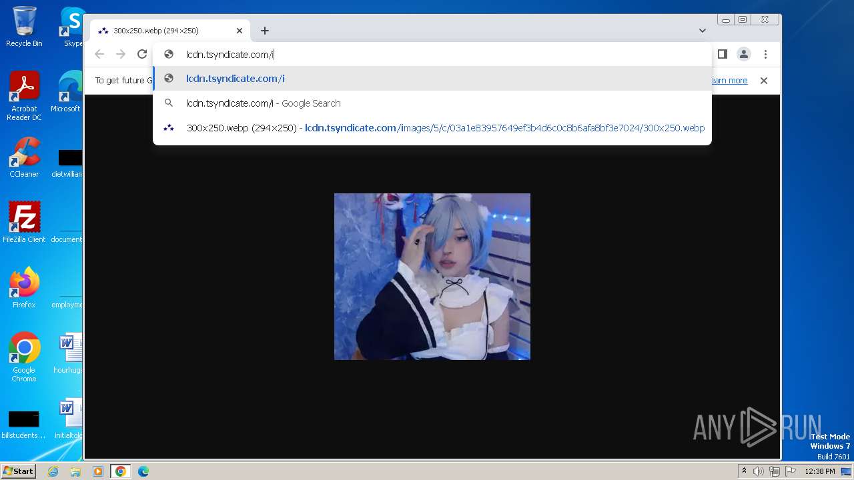Screen dimensions: 854x480
Task: Open the Learn more link in infobar
Action: point(728,81)
